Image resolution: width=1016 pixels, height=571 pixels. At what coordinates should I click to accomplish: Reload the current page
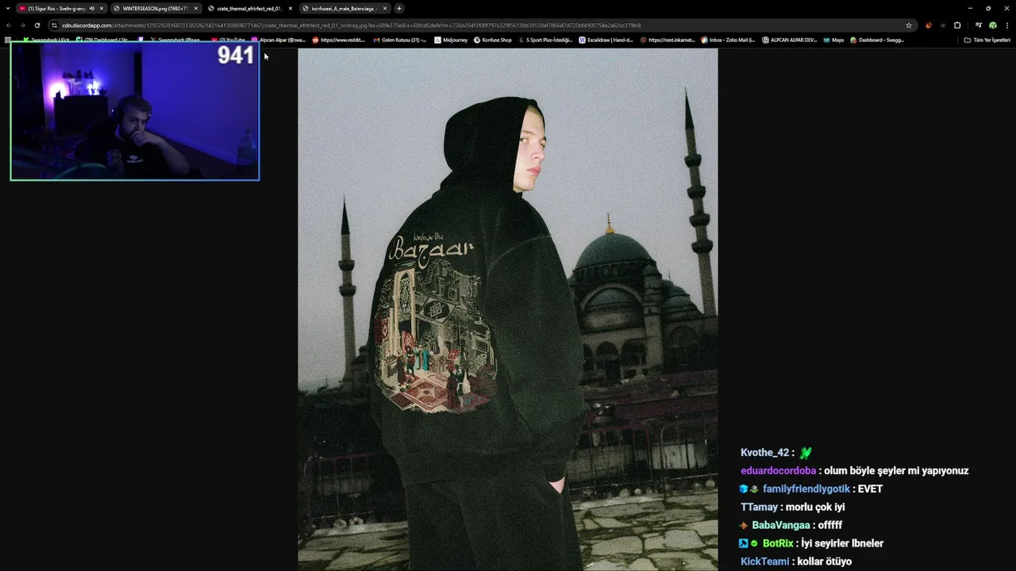pyautogui.click(x=37, y=25)
